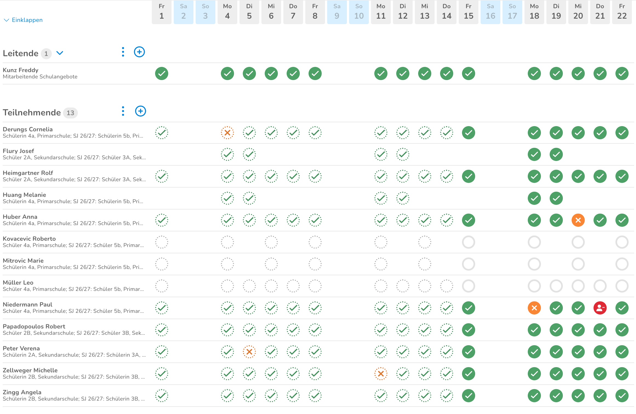This screenshot has width=636, height=414.
Task: Click the Teilnehmende section heading
Action: (x=32, y=112)
